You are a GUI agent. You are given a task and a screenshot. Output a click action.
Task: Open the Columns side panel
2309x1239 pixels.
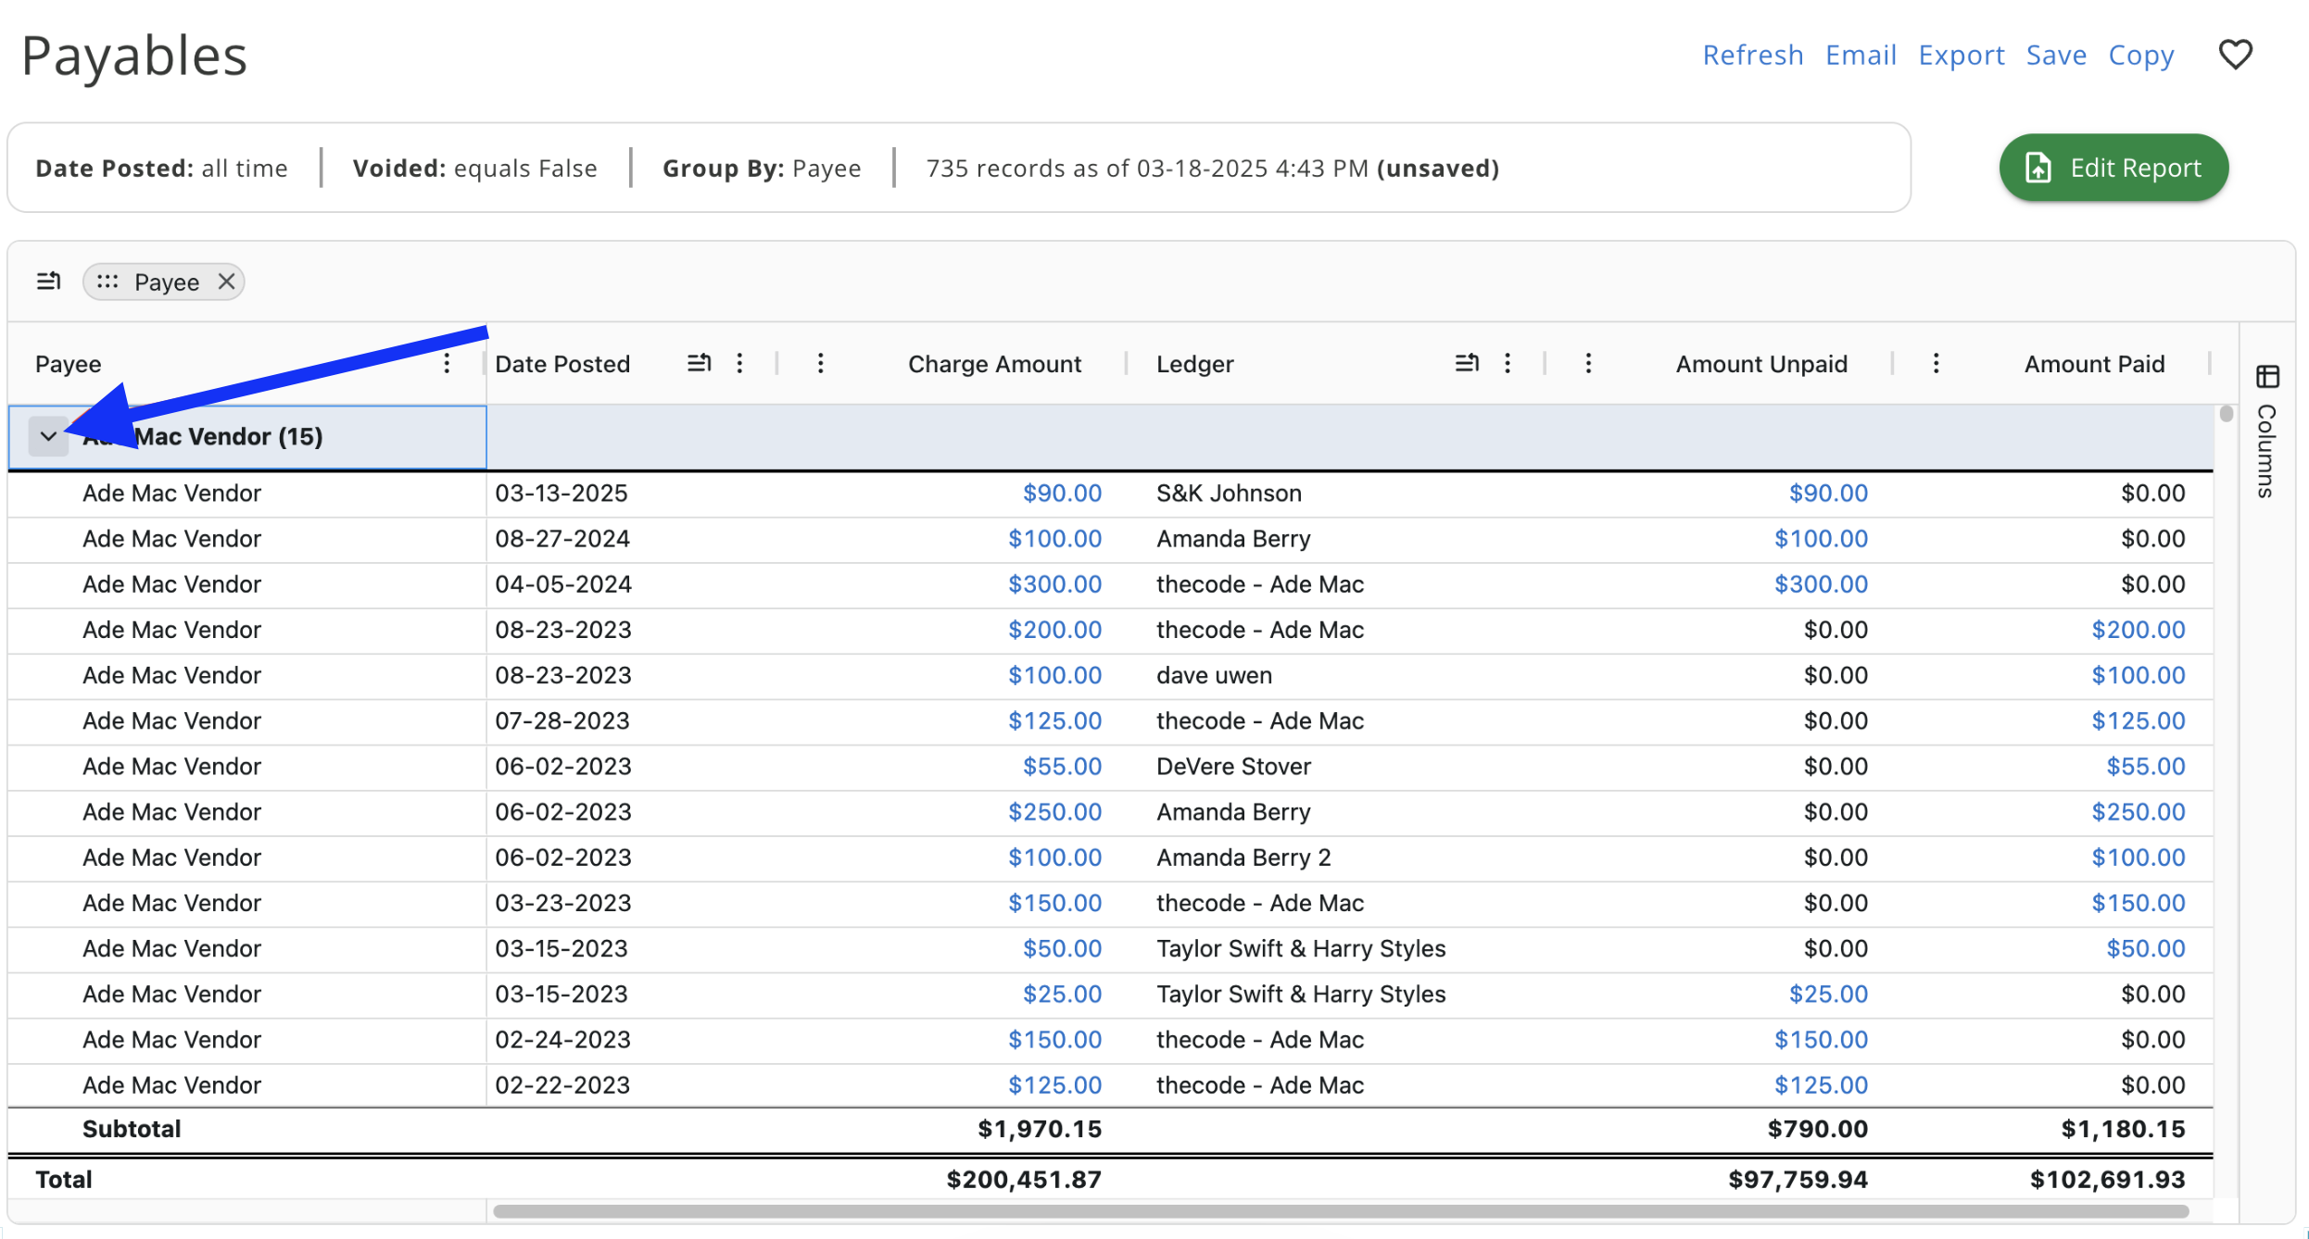click(x=2266, y=431)
